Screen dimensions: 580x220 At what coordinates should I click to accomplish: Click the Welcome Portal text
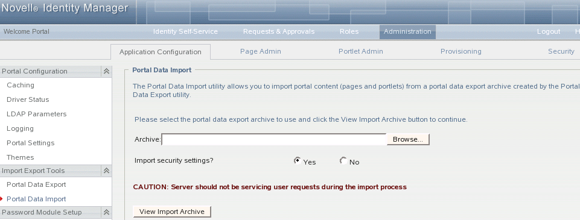coord(27,32)
